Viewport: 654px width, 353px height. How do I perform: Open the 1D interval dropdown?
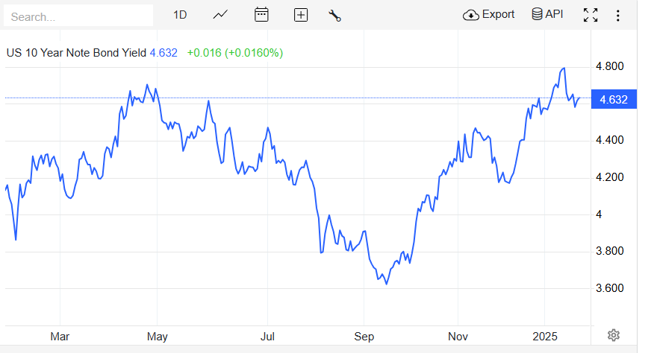(x=180, y=15)
